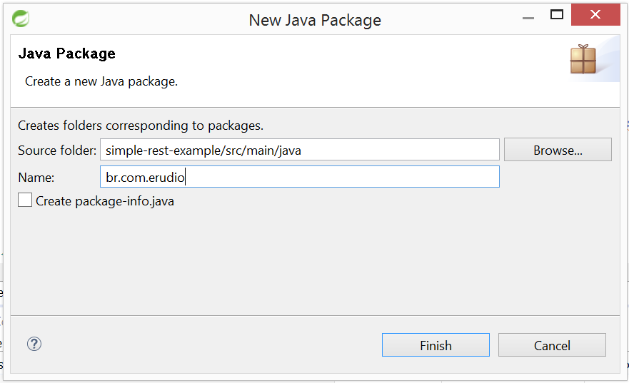Click the "Create package-info.java" label text
629x383 pixels.
(x=105, y=201)
